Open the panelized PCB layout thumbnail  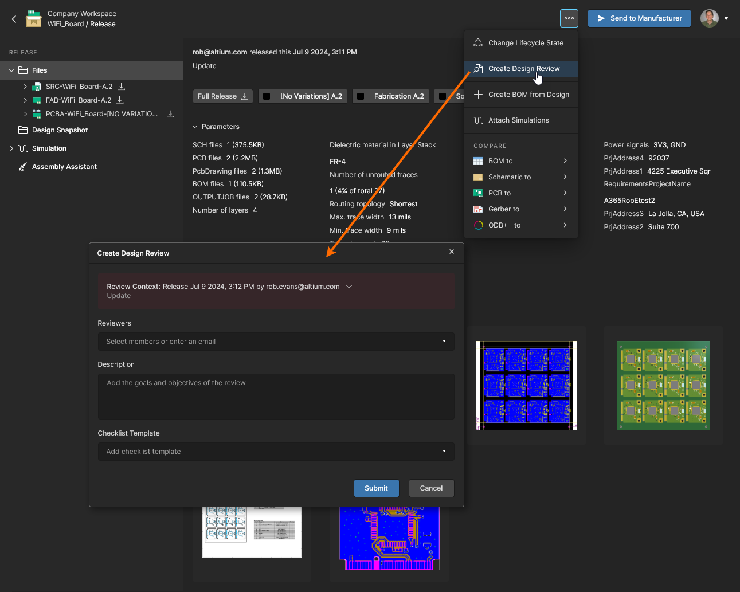point(526,386)
